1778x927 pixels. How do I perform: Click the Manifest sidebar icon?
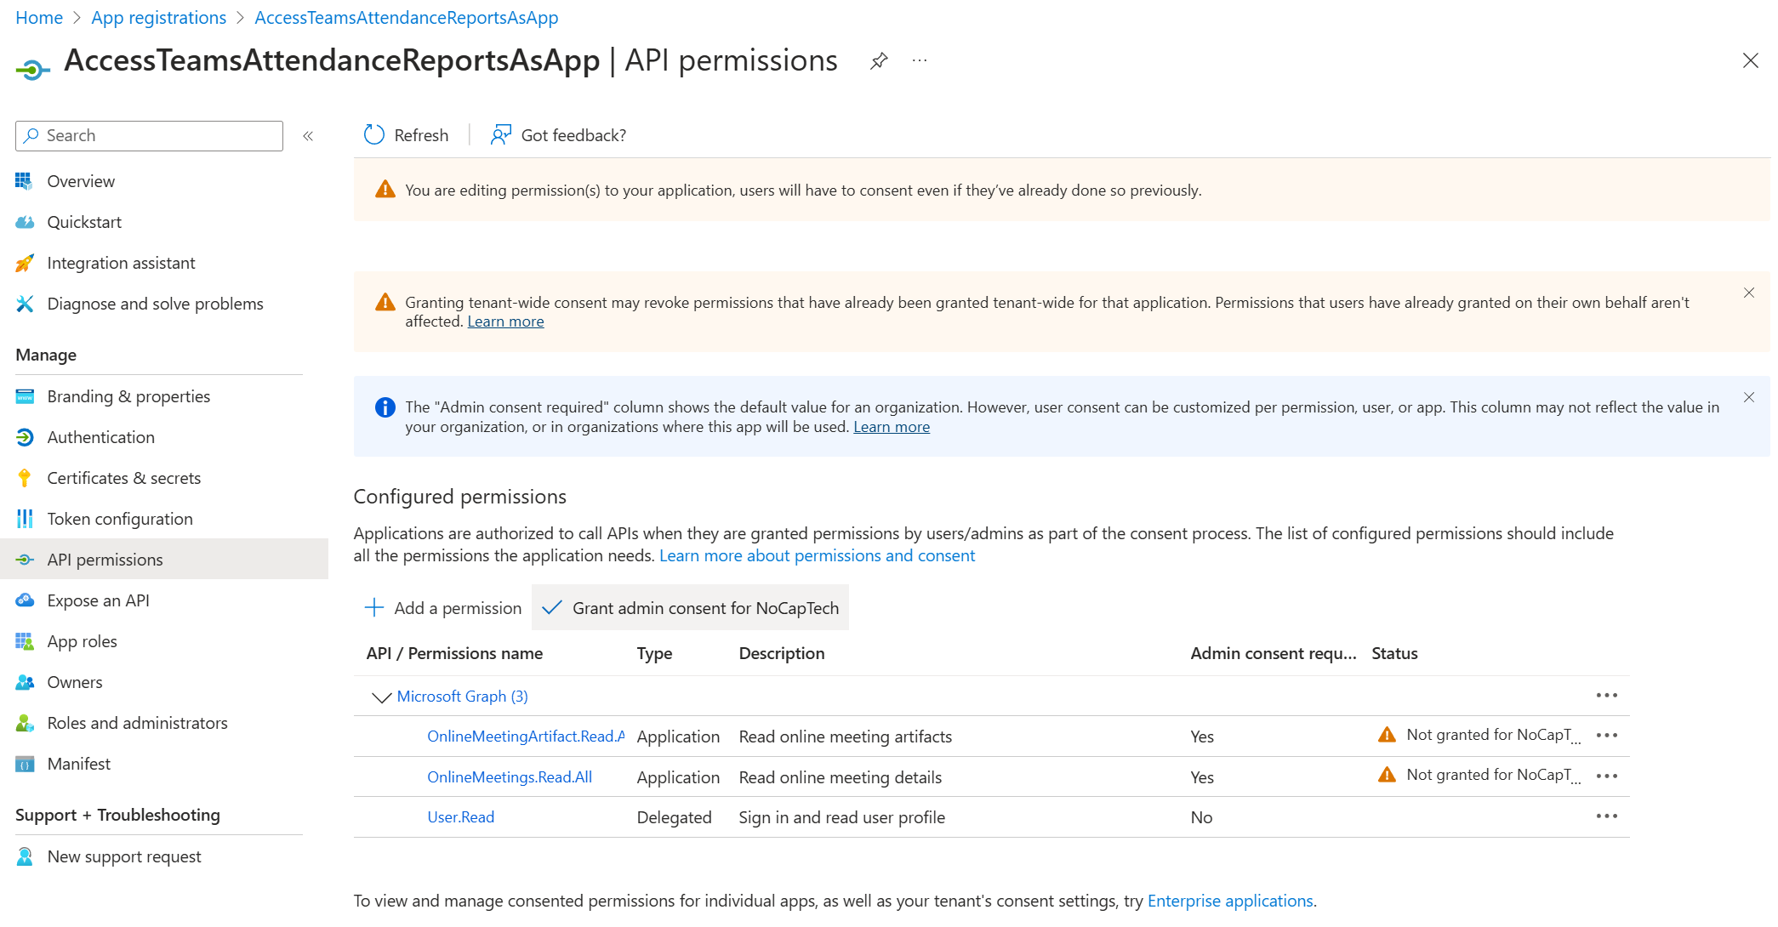click(24, 763)
